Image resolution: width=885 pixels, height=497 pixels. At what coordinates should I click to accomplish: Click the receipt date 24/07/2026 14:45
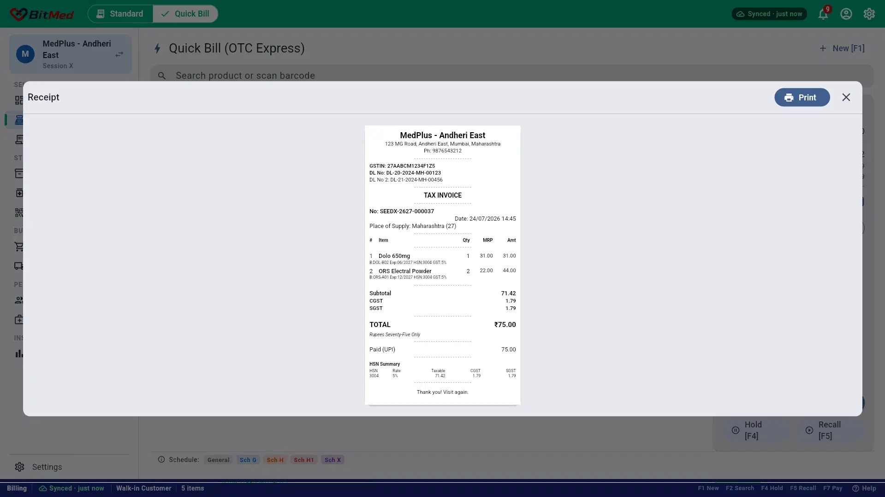click(x=485, y=219)
